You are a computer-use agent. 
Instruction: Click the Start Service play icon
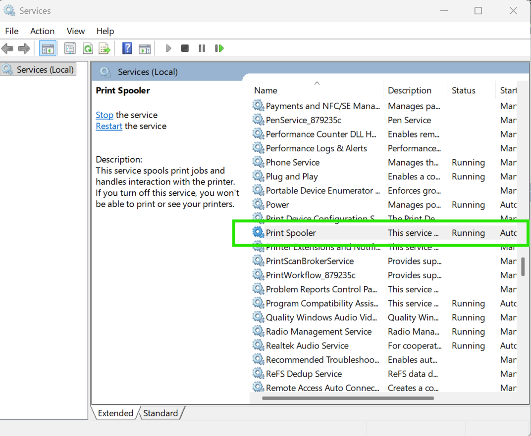(x=168, y=48)
